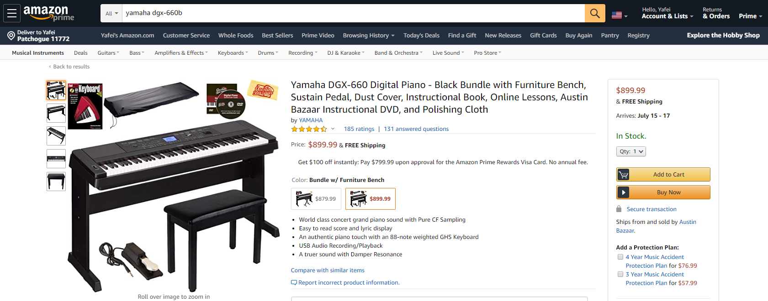
Task: Open the Qty quantity dropdown
Action: click(x=630, y=151)
